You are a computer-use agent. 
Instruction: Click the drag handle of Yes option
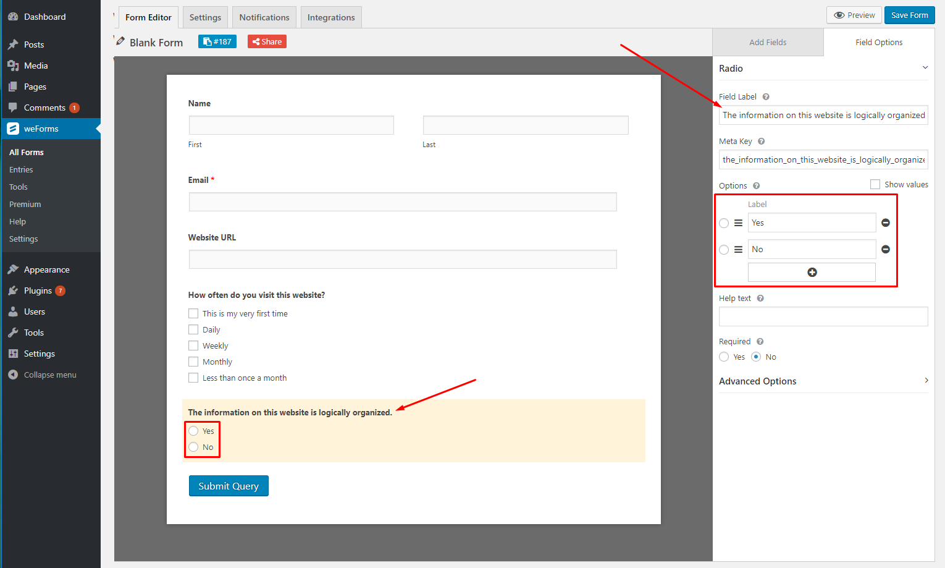click(x=738, y=223)
